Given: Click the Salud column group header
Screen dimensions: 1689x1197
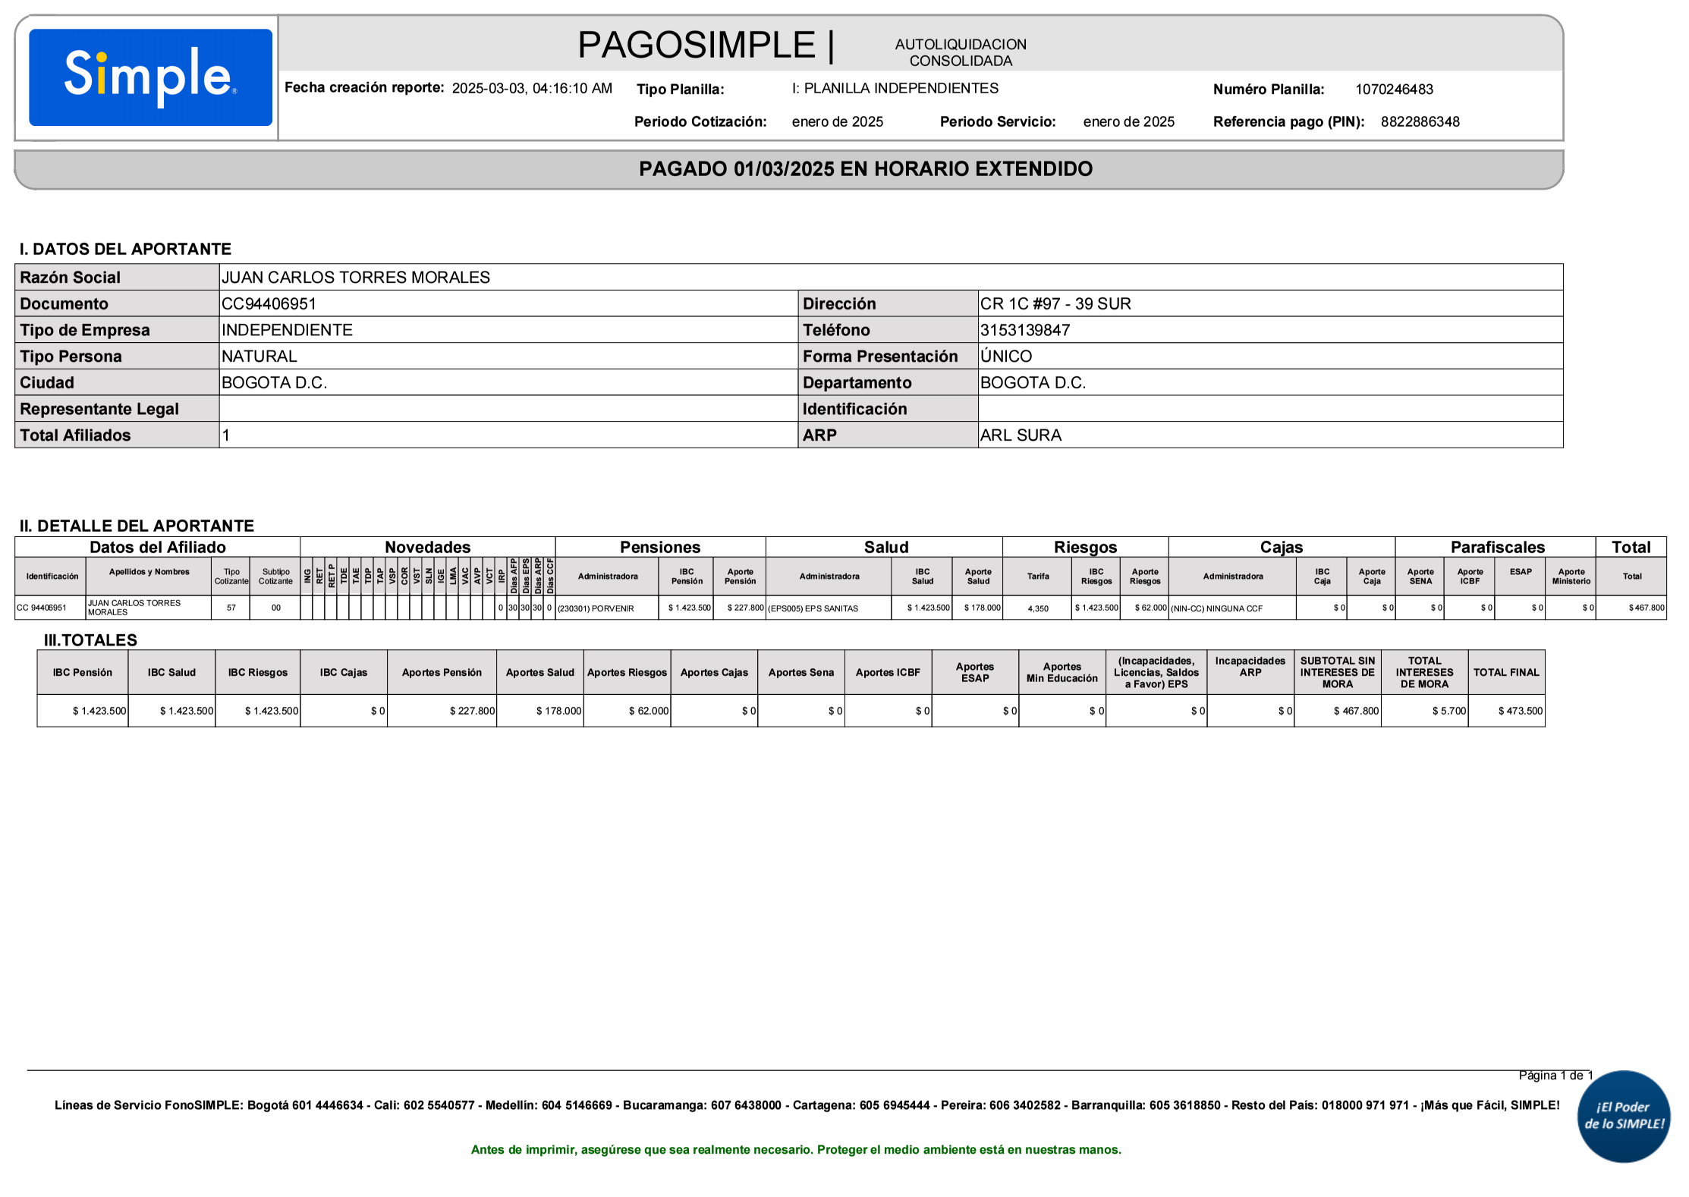Looking at the screenshot, I should (x=885, y=548).
